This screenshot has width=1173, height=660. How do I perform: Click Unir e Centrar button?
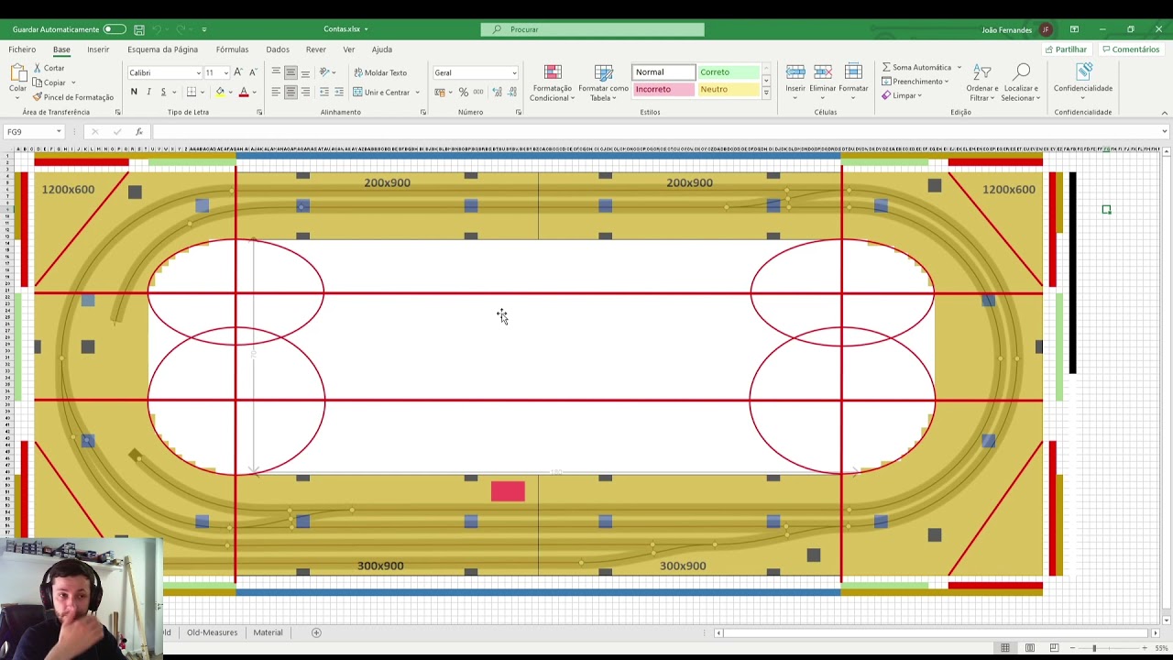click(381, 92)
